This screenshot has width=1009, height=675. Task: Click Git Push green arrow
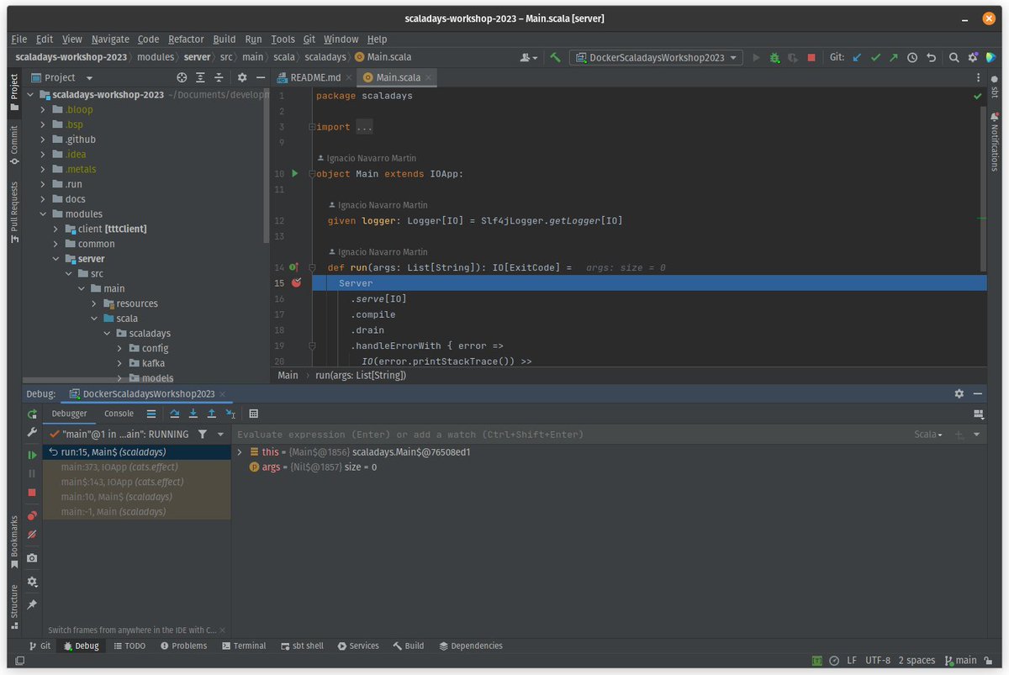tap(894, 57)
